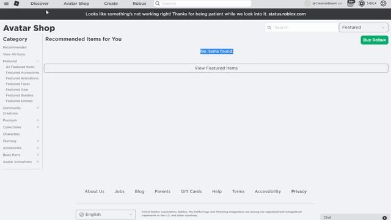This screenshot has height=220, width=391.
Task: Collapse the Featured category section
Action: pos(38,61)
